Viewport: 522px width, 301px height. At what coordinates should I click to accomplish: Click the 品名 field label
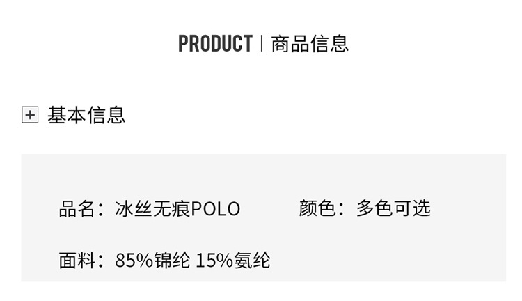tap(77, 208)
